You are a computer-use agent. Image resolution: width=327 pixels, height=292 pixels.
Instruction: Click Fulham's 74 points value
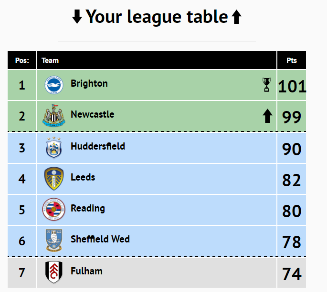(292, 274)
